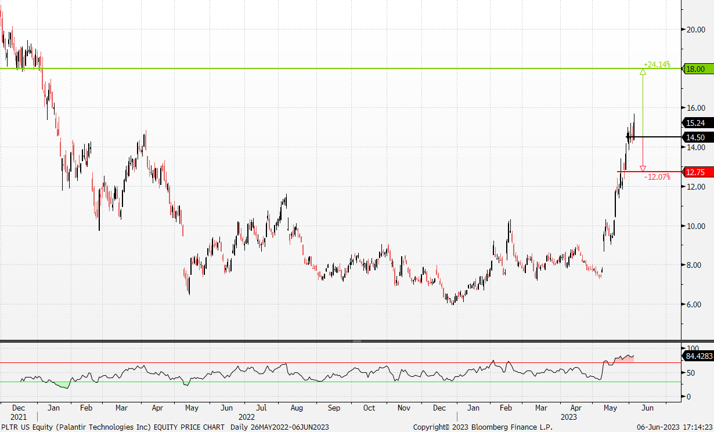Click the 2021 year label
Screen dimensions: 714x432
(19, 417)
